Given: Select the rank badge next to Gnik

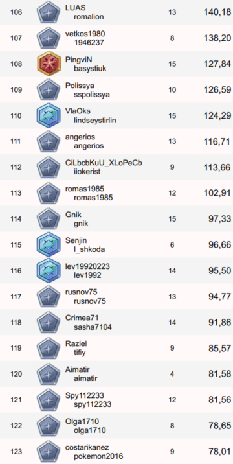Looking at the screenshot, I should pyautogui.click(x=49, y=218).
